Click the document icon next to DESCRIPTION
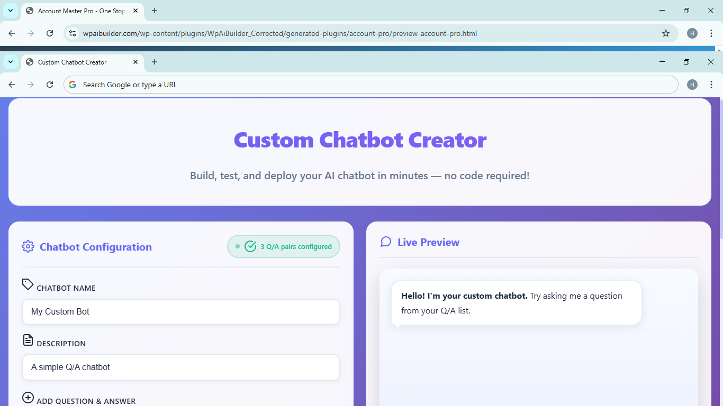 coord(28,340)
